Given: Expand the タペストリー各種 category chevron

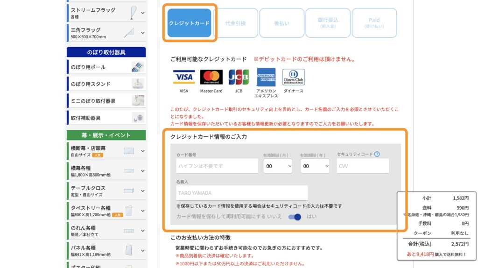Looking at the screenshot, I should [143, 211].
